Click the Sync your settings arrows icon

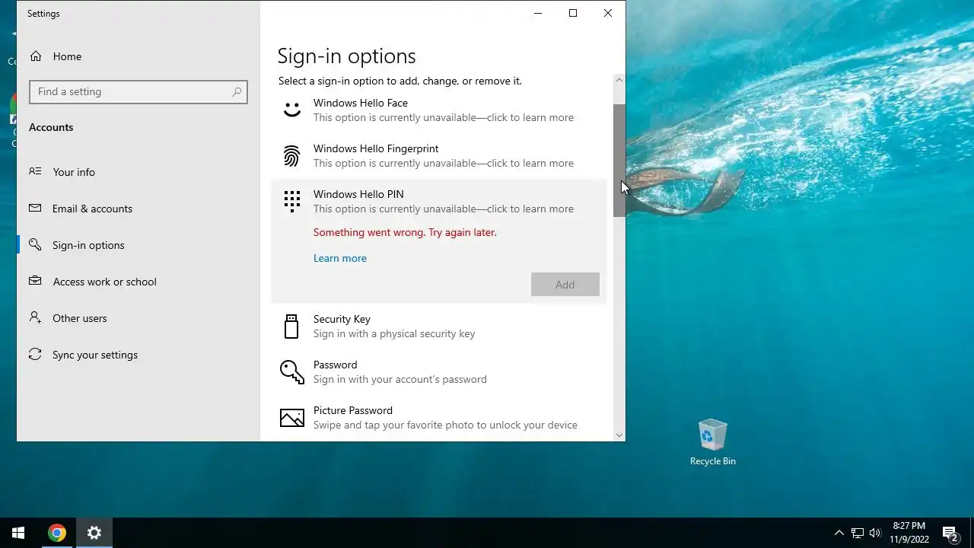(35, 355)
